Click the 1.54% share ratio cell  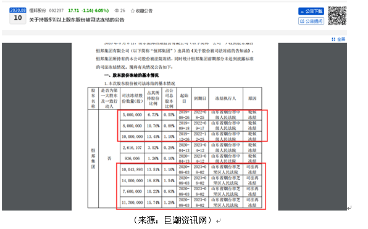(x=169, y=180)
